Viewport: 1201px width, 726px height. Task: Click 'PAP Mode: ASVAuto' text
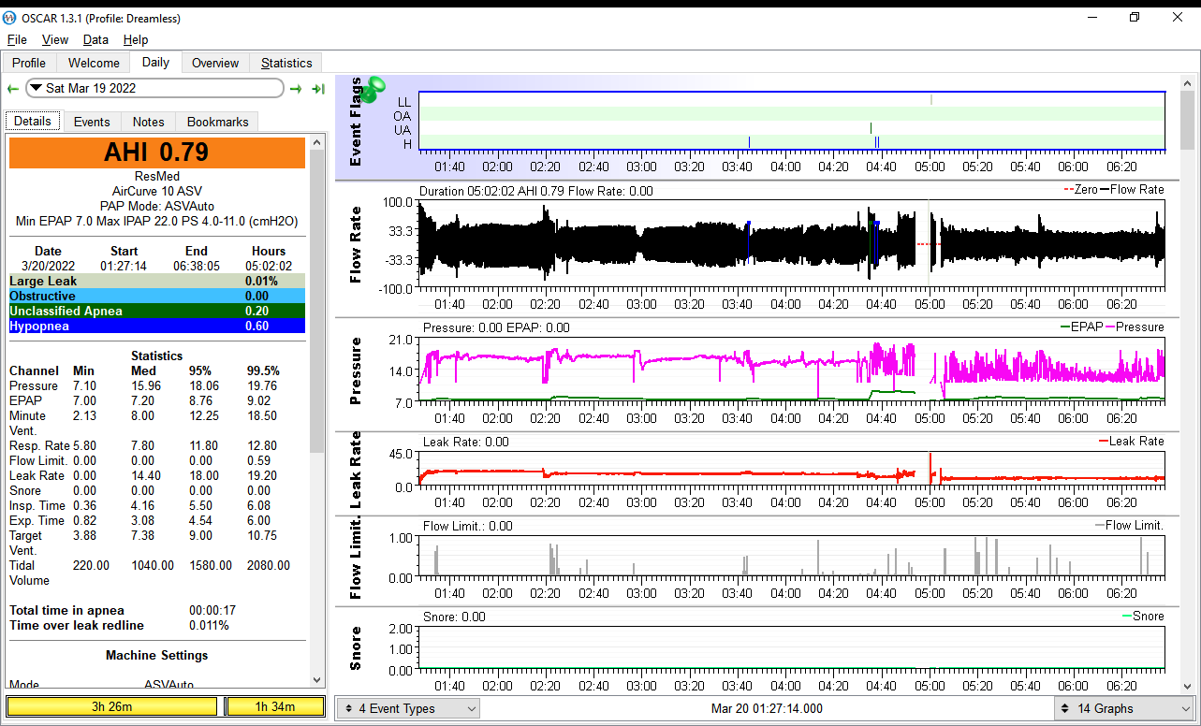(x=157, y=205)
